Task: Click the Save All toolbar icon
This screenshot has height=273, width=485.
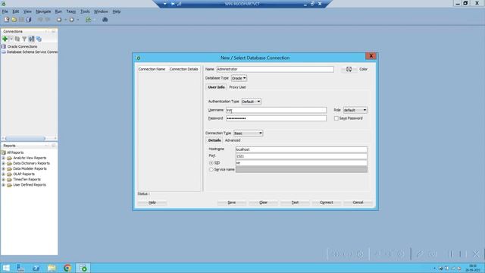Action: point(29,20)
